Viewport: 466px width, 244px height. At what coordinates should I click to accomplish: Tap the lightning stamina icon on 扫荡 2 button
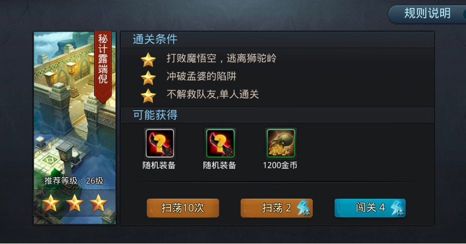(304, 208)
